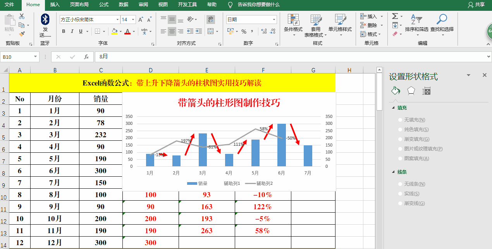
Task: Open Size & Properties tab in format pane
Action: pos(427,91)
